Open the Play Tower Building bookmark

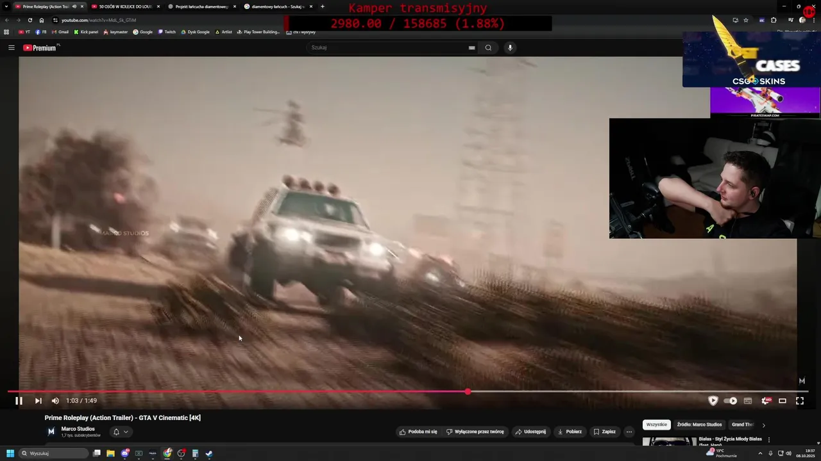point(258,32)
